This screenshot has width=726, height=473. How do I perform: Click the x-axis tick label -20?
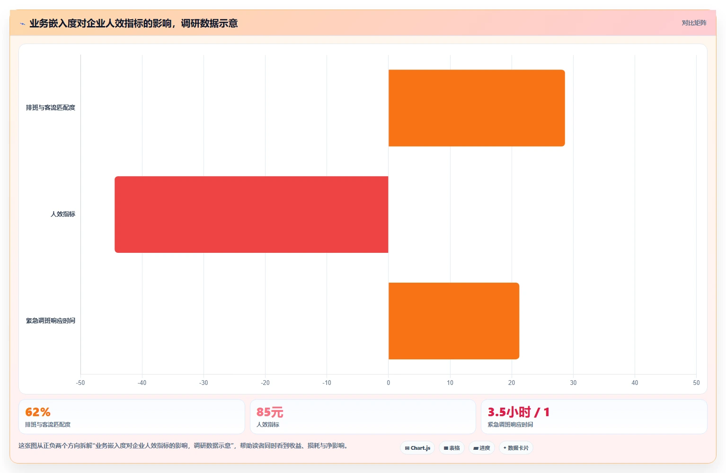(265, 383)
